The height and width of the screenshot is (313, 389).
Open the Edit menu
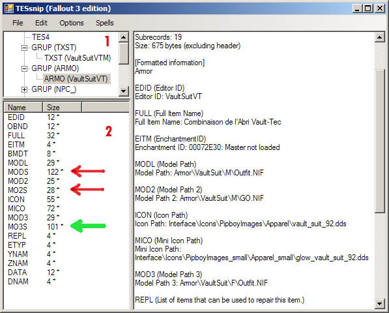pos(41,23)
